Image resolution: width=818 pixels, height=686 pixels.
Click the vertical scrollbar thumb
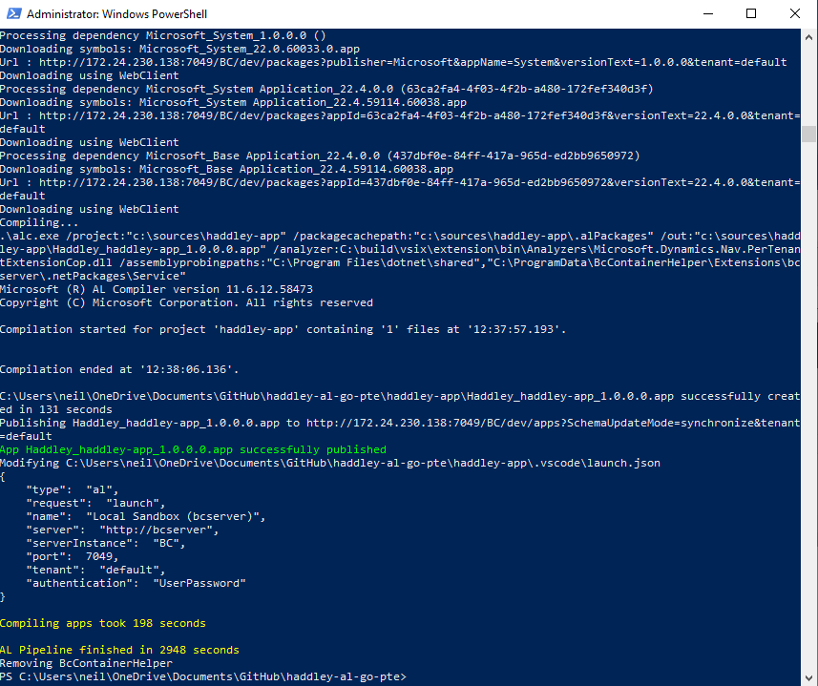click(x=808, y=134)
